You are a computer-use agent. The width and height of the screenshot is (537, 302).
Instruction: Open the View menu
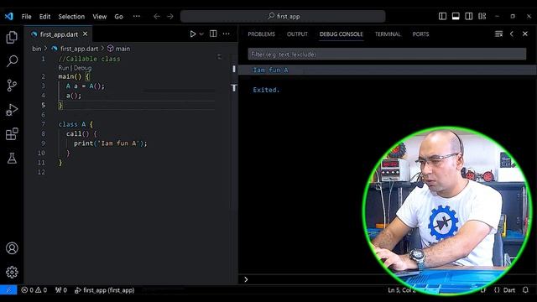tap(99, 17)
